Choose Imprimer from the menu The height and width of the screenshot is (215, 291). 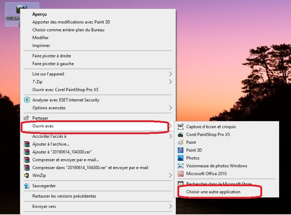tap(98, 46)
